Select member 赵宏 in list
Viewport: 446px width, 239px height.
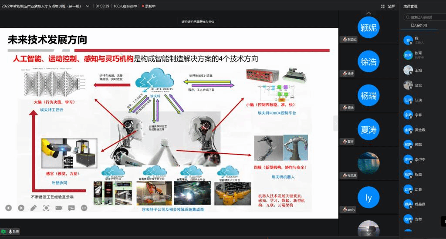(423, 85)
